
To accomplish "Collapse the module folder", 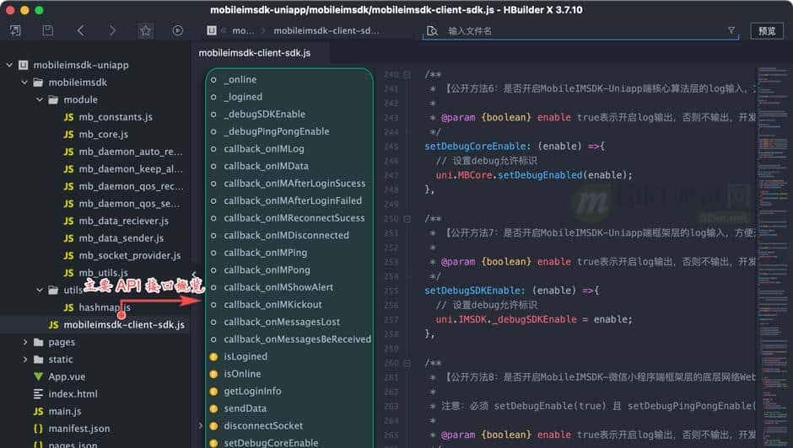I will pyautogui.click(x=40, y=99).
